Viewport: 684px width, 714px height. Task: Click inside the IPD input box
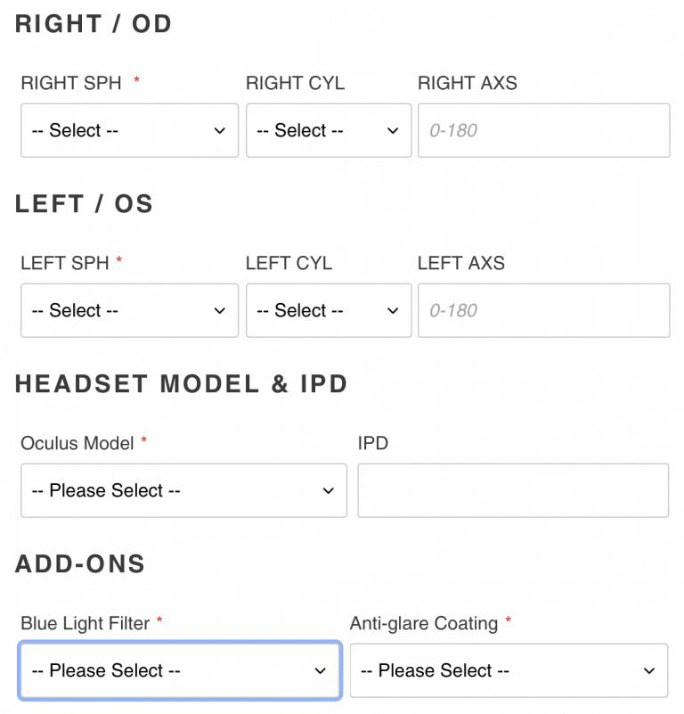coord(513,490)
